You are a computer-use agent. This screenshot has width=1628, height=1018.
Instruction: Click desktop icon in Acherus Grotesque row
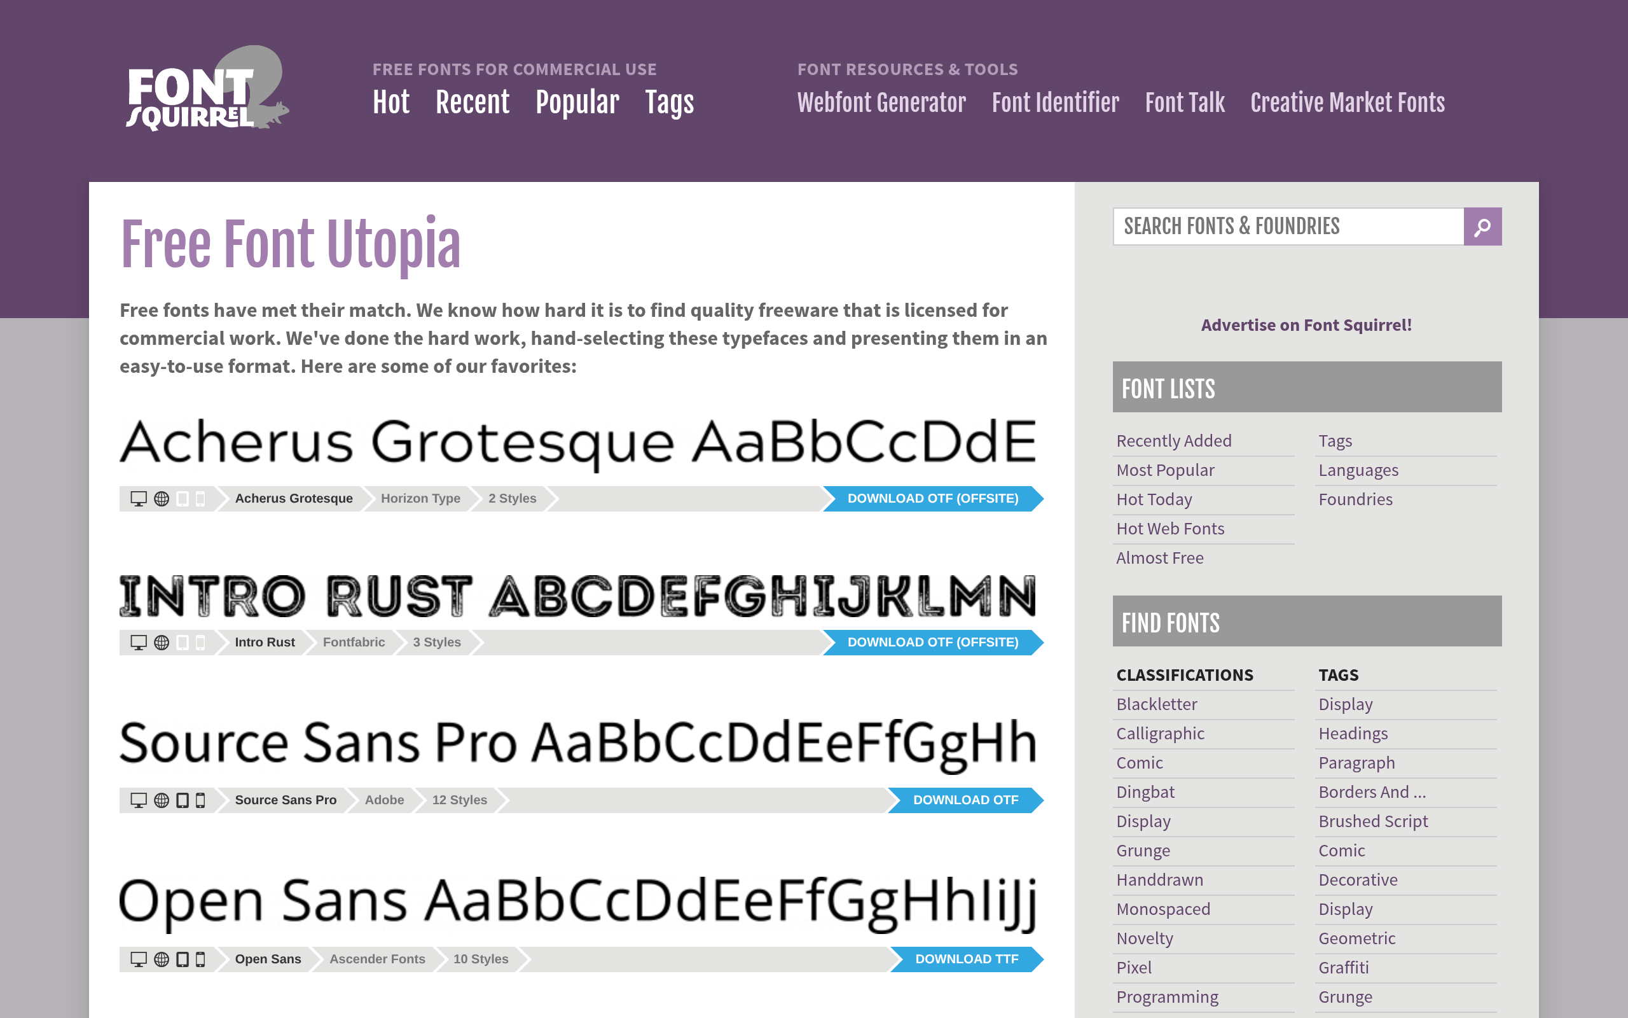[139, 499]
